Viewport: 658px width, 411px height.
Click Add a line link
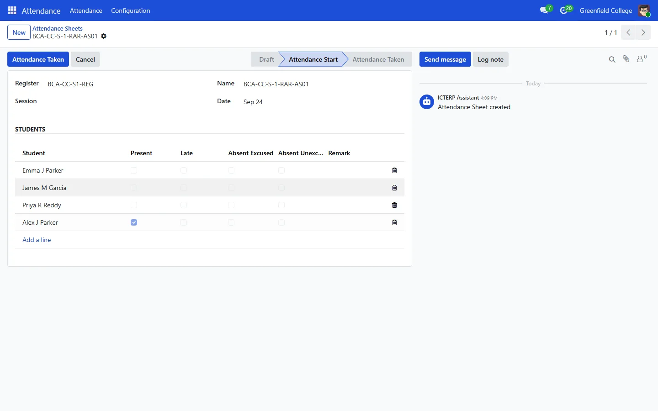[37, 240]
